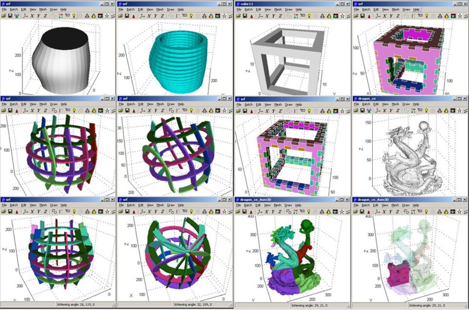Viewport: 469px width, 310px height.
Task: Click Open folder icon in dragon_cn window
Action: (356, 110)
